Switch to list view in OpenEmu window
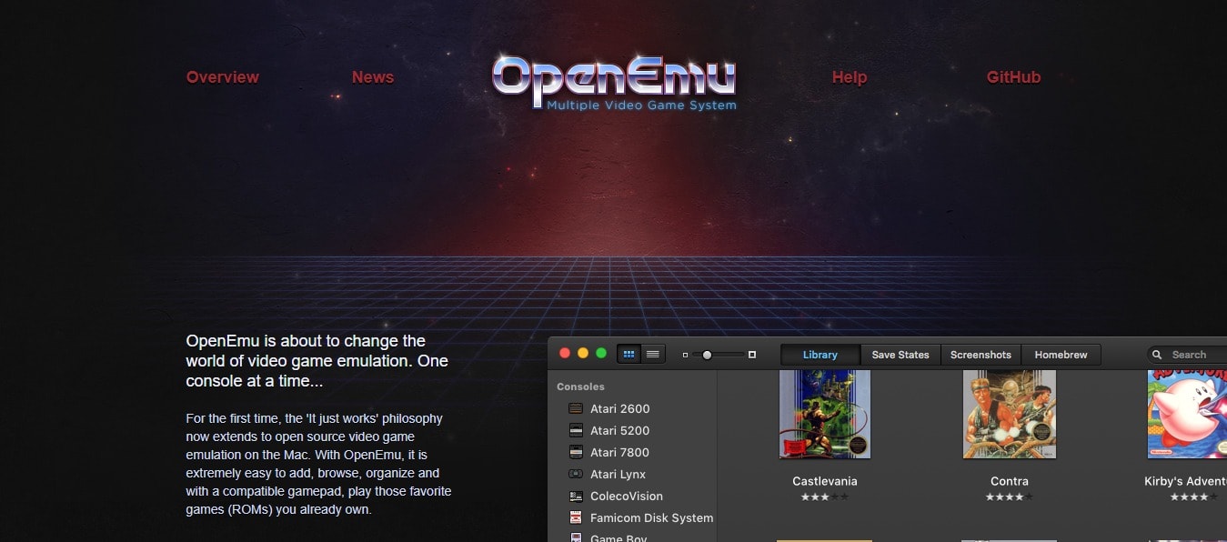Viewport: 1227px width, 542px height. coord(652,354)
